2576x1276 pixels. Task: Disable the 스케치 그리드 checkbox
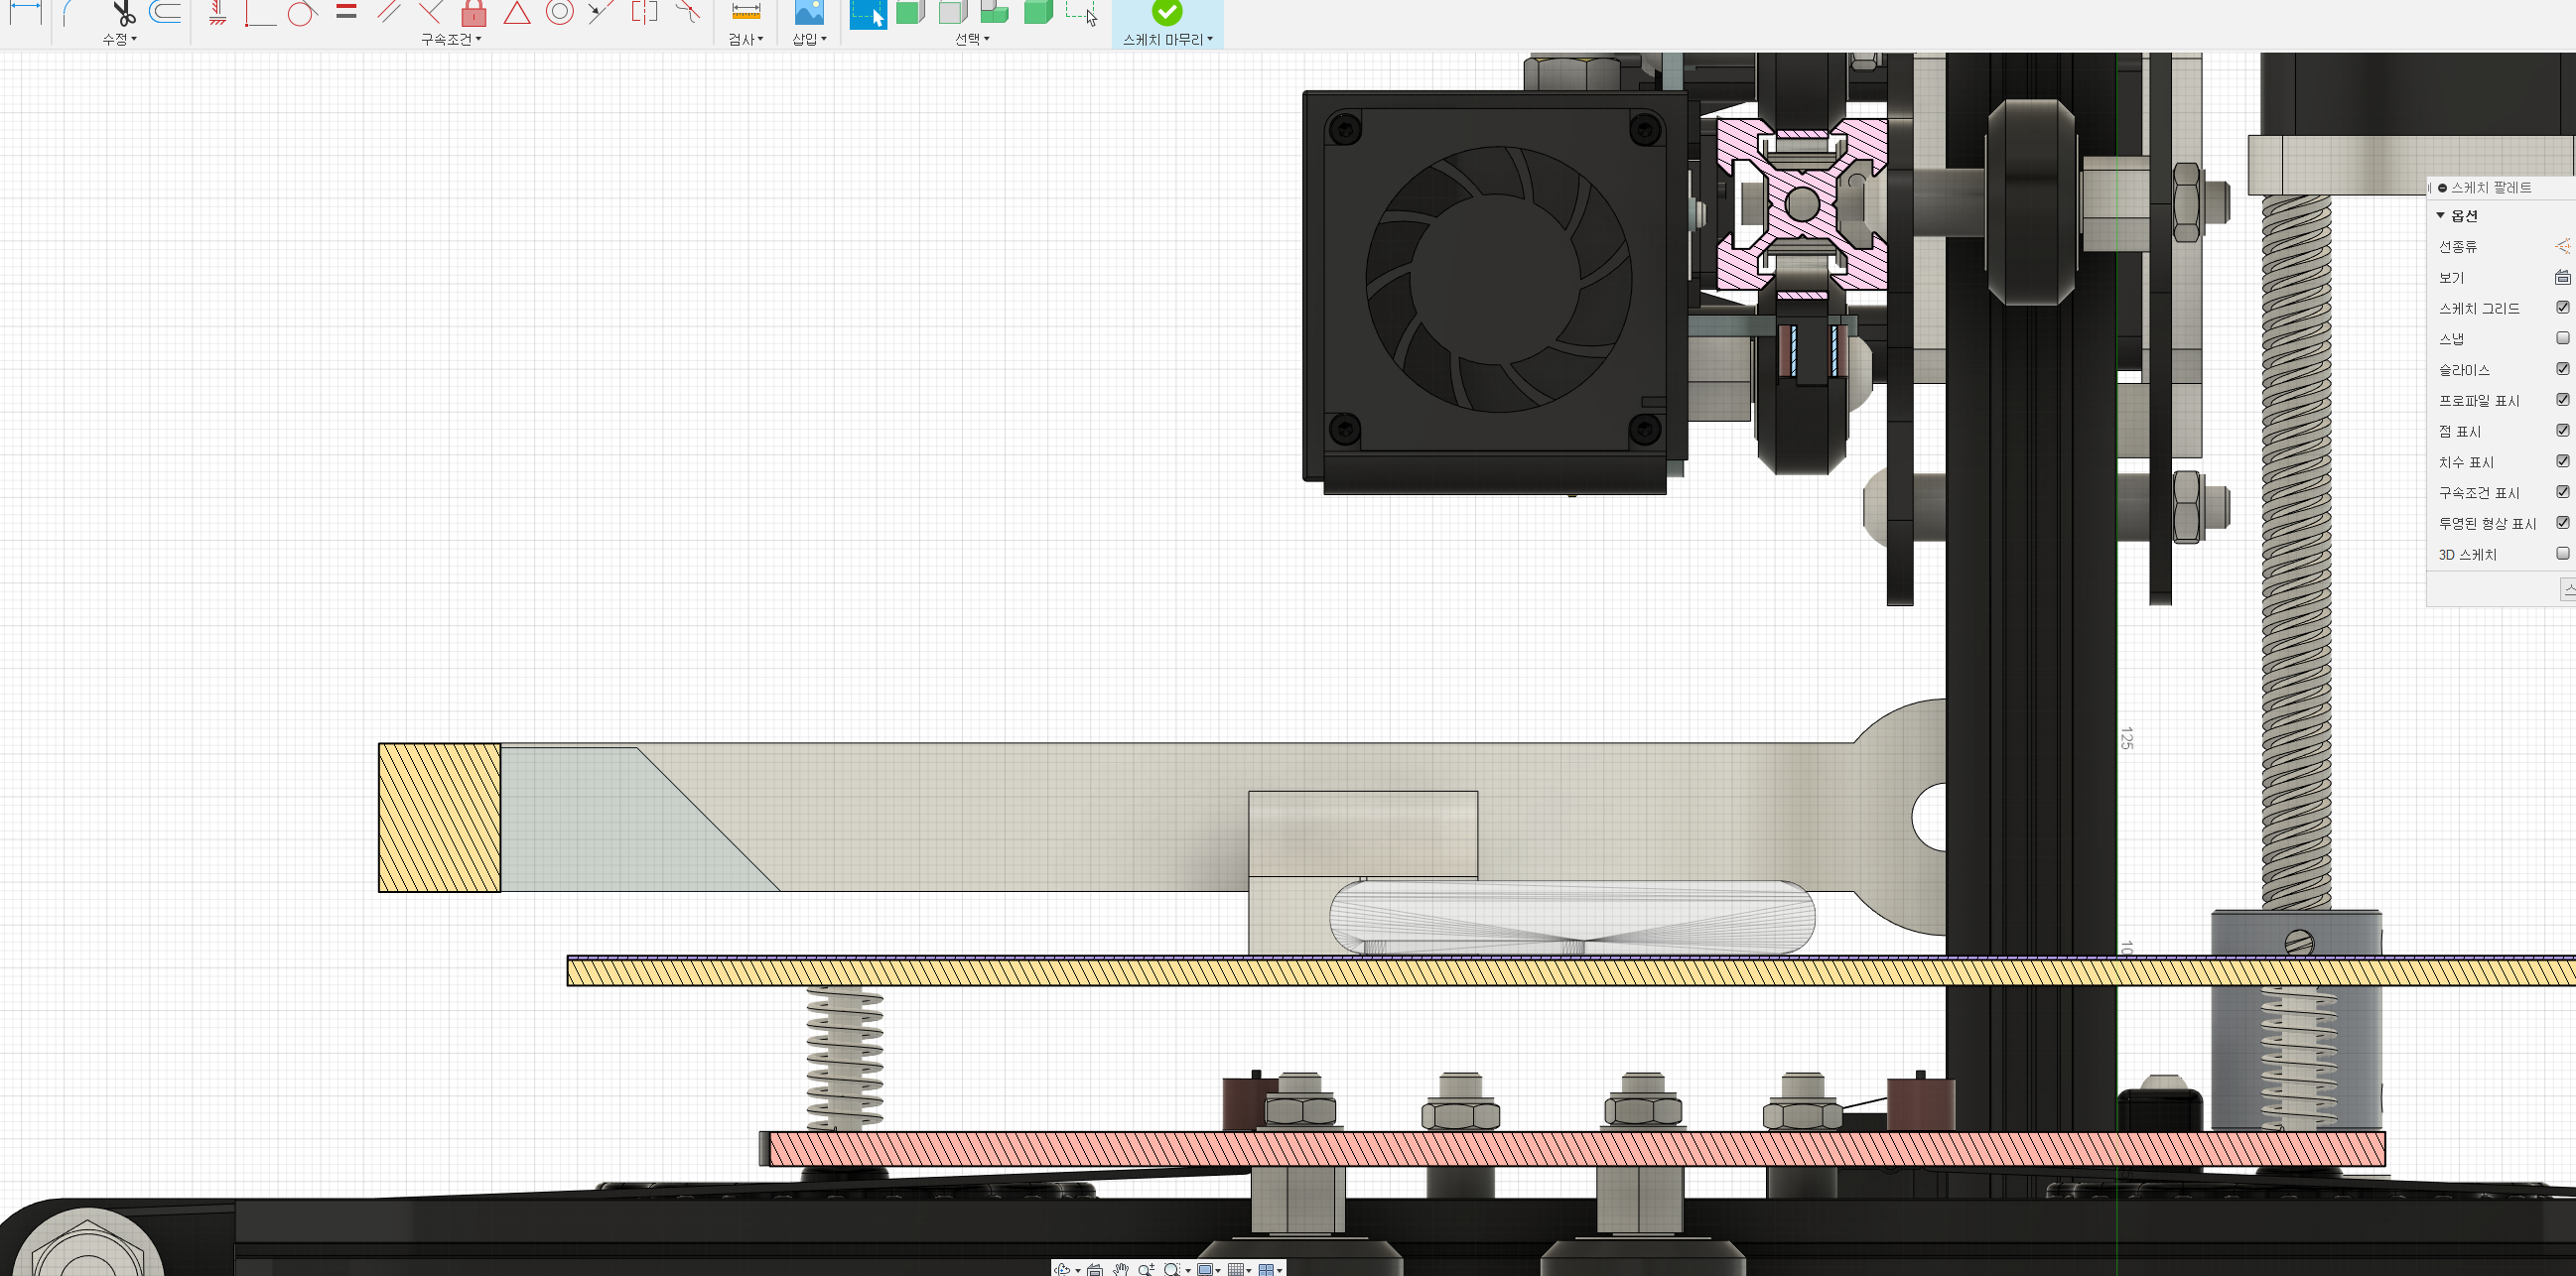pyautogui.click(x=2562, y=308)
